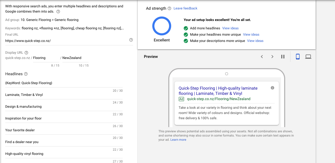The width and height of the screenshot is (335, 163).
Task: View ideas for more unique descriptions
Action: pyautogui.click(x=255, y=41)
